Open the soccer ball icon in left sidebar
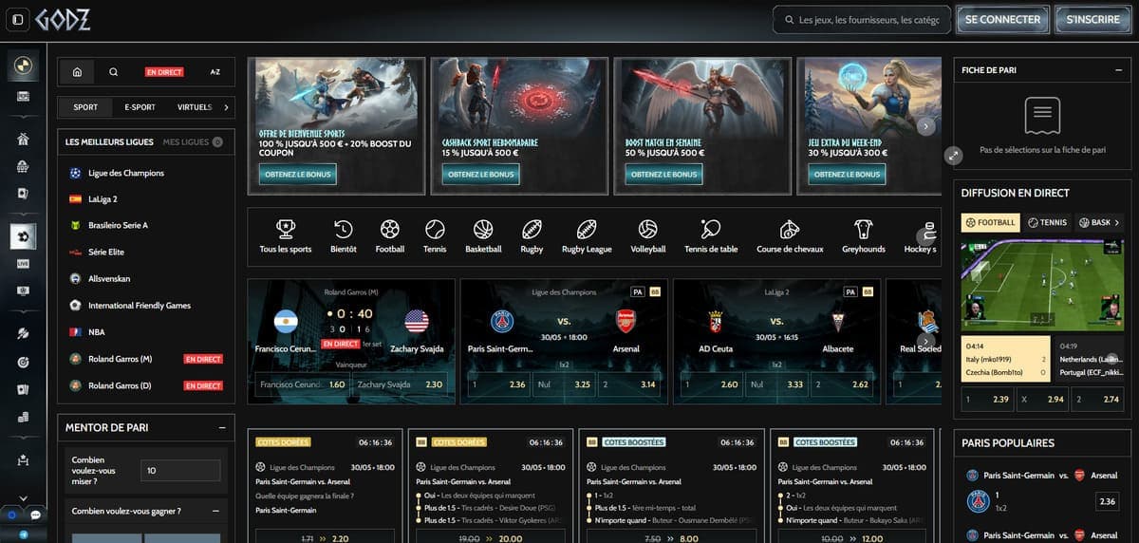Viewport: 1139px width, 543px height. point(23,235)
